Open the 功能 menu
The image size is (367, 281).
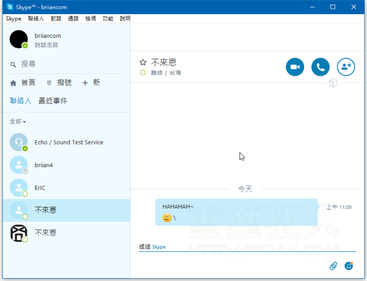coord(107,18)
